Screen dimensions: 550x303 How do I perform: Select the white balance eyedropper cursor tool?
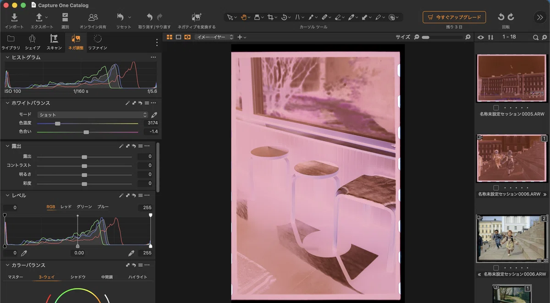(351, 17)
